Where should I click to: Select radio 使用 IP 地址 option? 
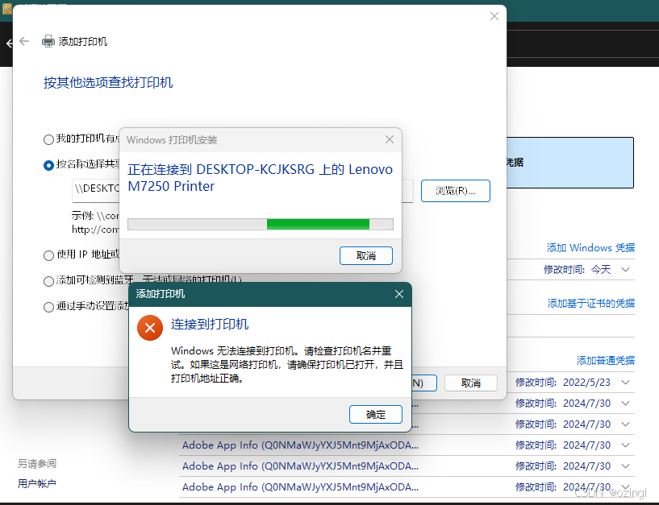[x=48, y=255]
